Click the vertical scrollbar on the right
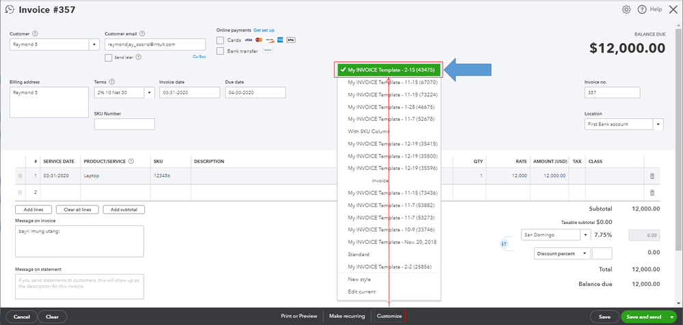The width and height of the screenshot is (683, 325). tap(679, 139)
